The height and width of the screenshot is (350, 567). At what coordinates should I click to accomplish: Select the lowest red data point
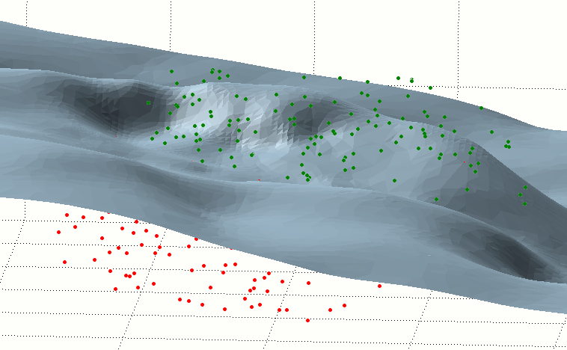pos(307,320)
